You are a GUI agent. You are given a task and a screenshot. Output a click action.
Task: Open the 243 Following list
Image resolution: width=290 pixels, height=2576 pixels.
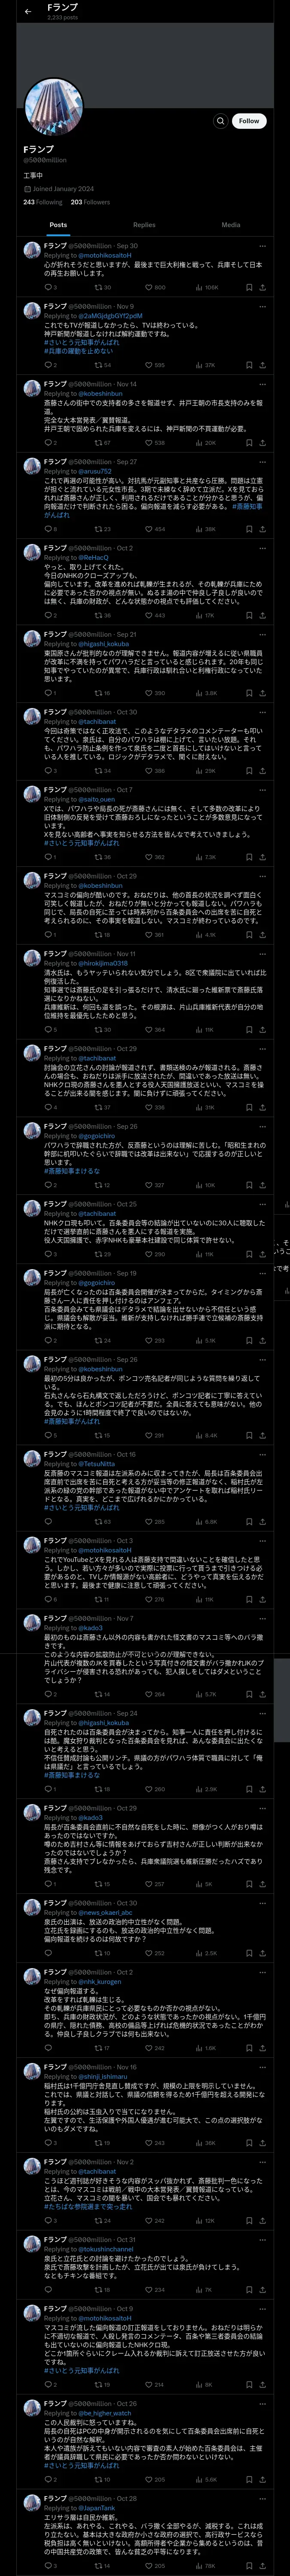coord(43,202)
